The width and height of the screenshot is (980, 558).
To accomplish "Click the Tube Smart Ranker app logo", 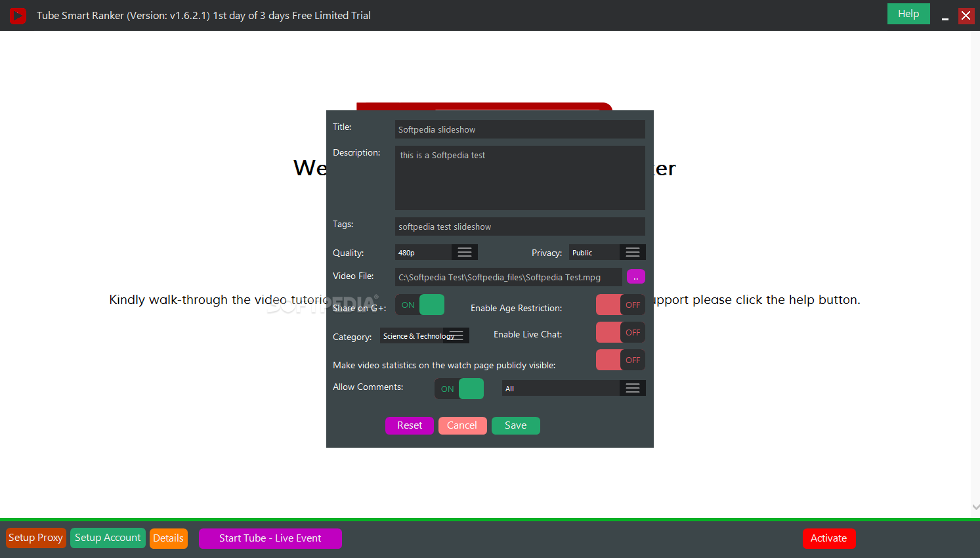I will point(18,15).
